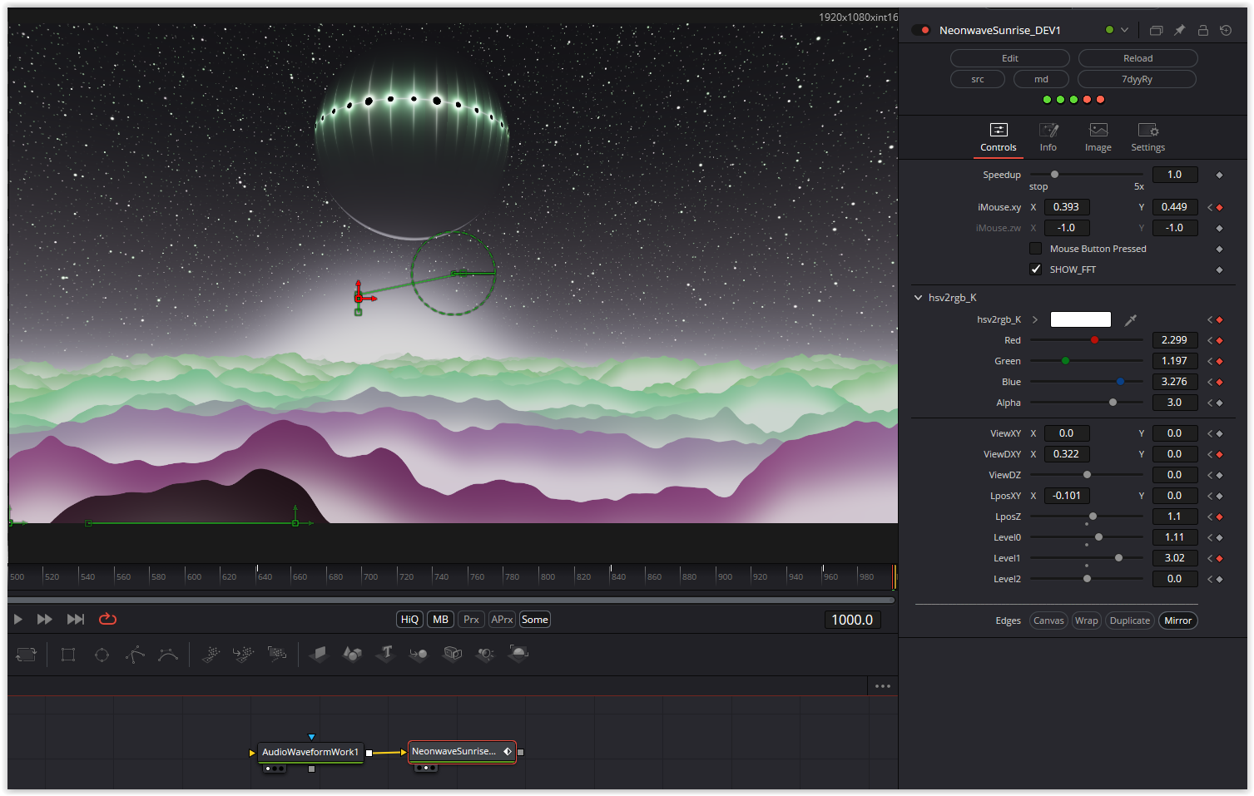Viewport: 1254px width, 796px height.
Task: Select the Ellipse mask tool
Action: click(102, 655)
